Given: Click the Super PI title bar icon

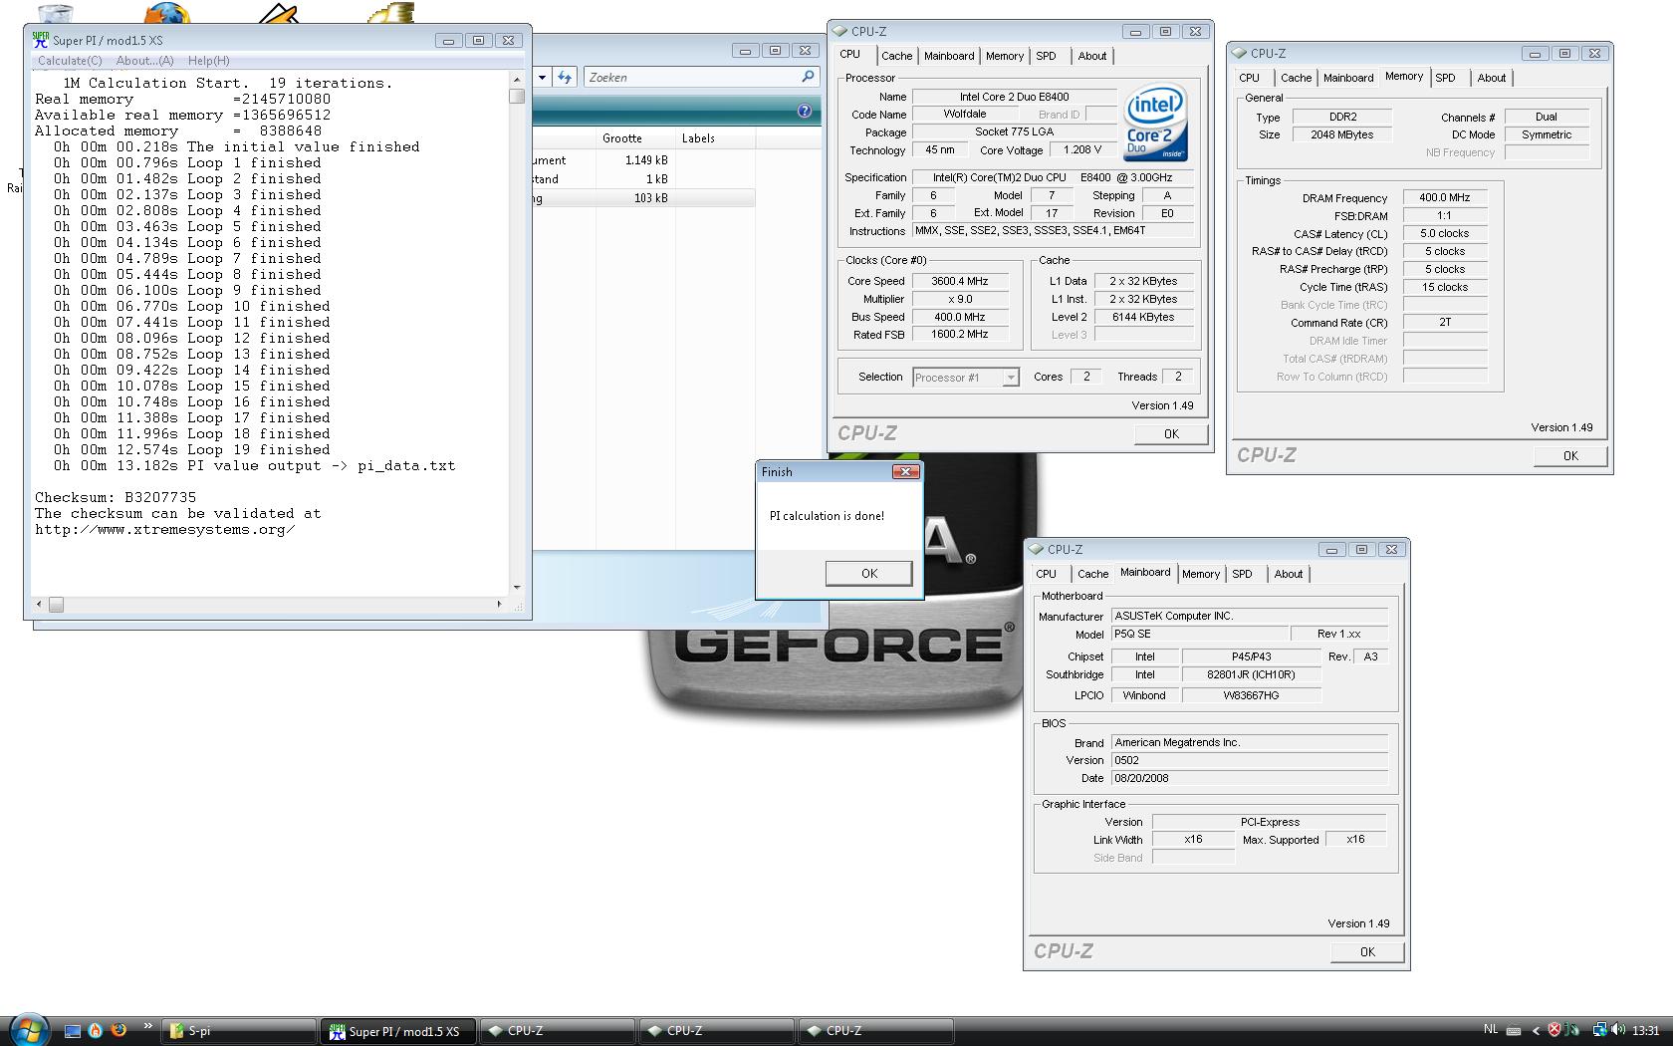Looking at the screenshot, I should pyautogui.click(x=40, y=40).
